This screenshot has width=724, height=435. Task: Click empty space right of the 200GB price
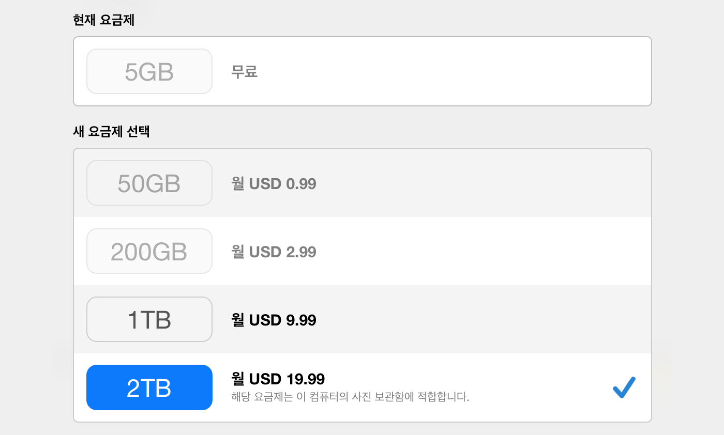[465, 252]
